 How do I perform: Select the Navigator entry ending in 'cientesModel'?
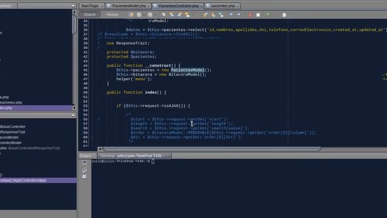(x=11, y=143)
